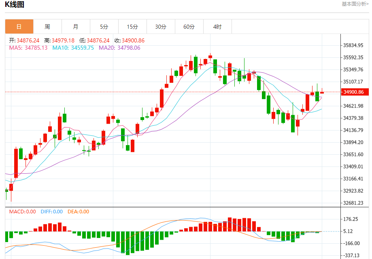The height and width of the screenshot is (259, 372).
Task: Switch to the 月 monthly tab
Action: pos(76,27)
